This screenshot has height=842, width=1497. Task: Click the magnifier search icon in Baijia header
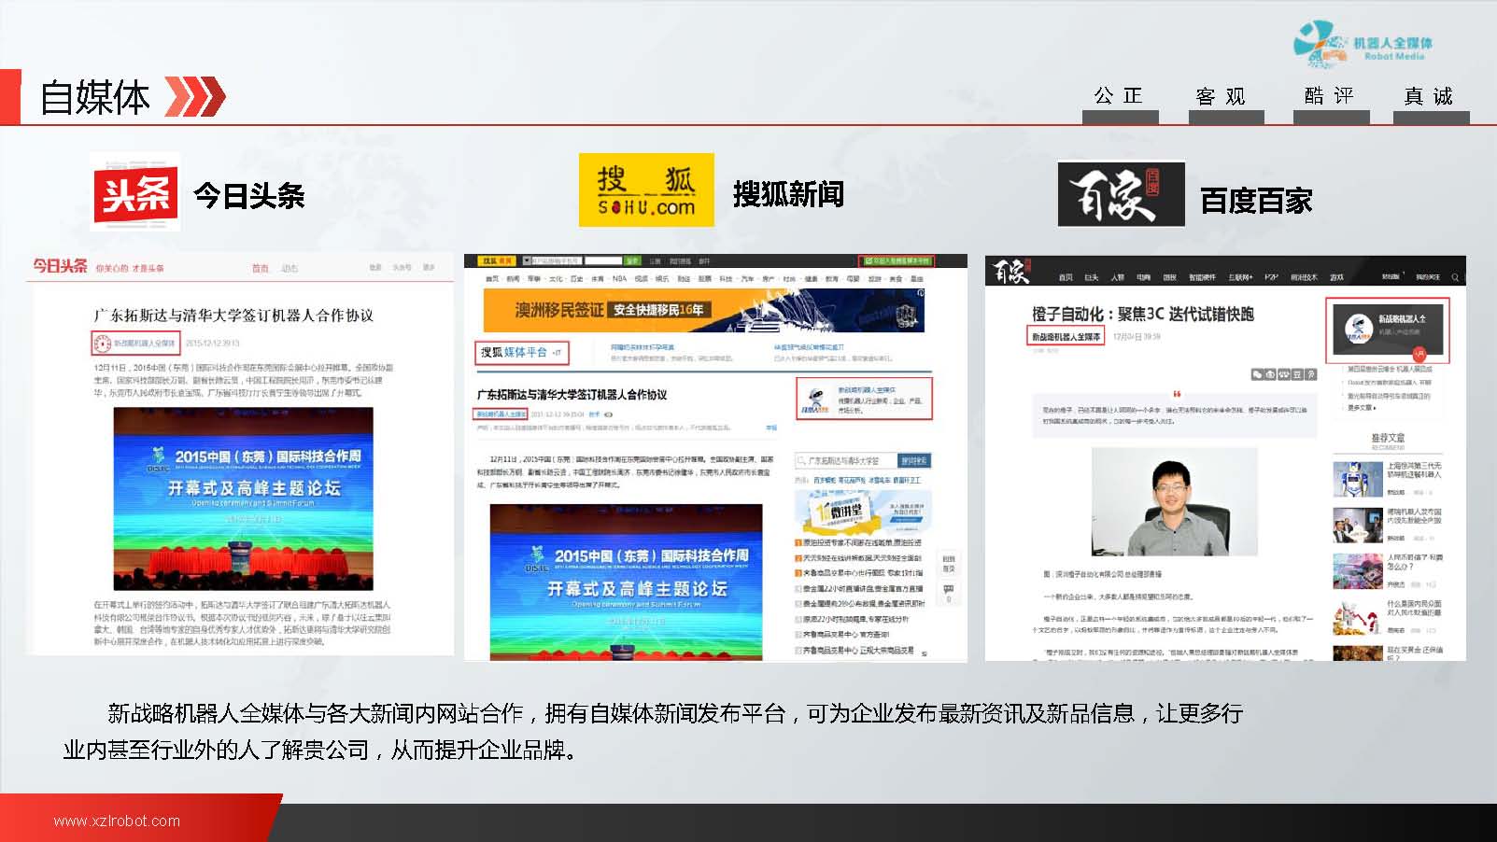pyautogui.click(x=1455, y=277)
